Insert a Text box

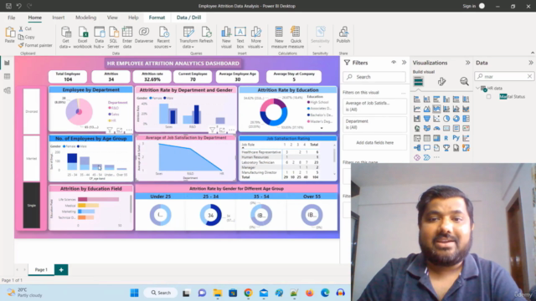[240, 38]
